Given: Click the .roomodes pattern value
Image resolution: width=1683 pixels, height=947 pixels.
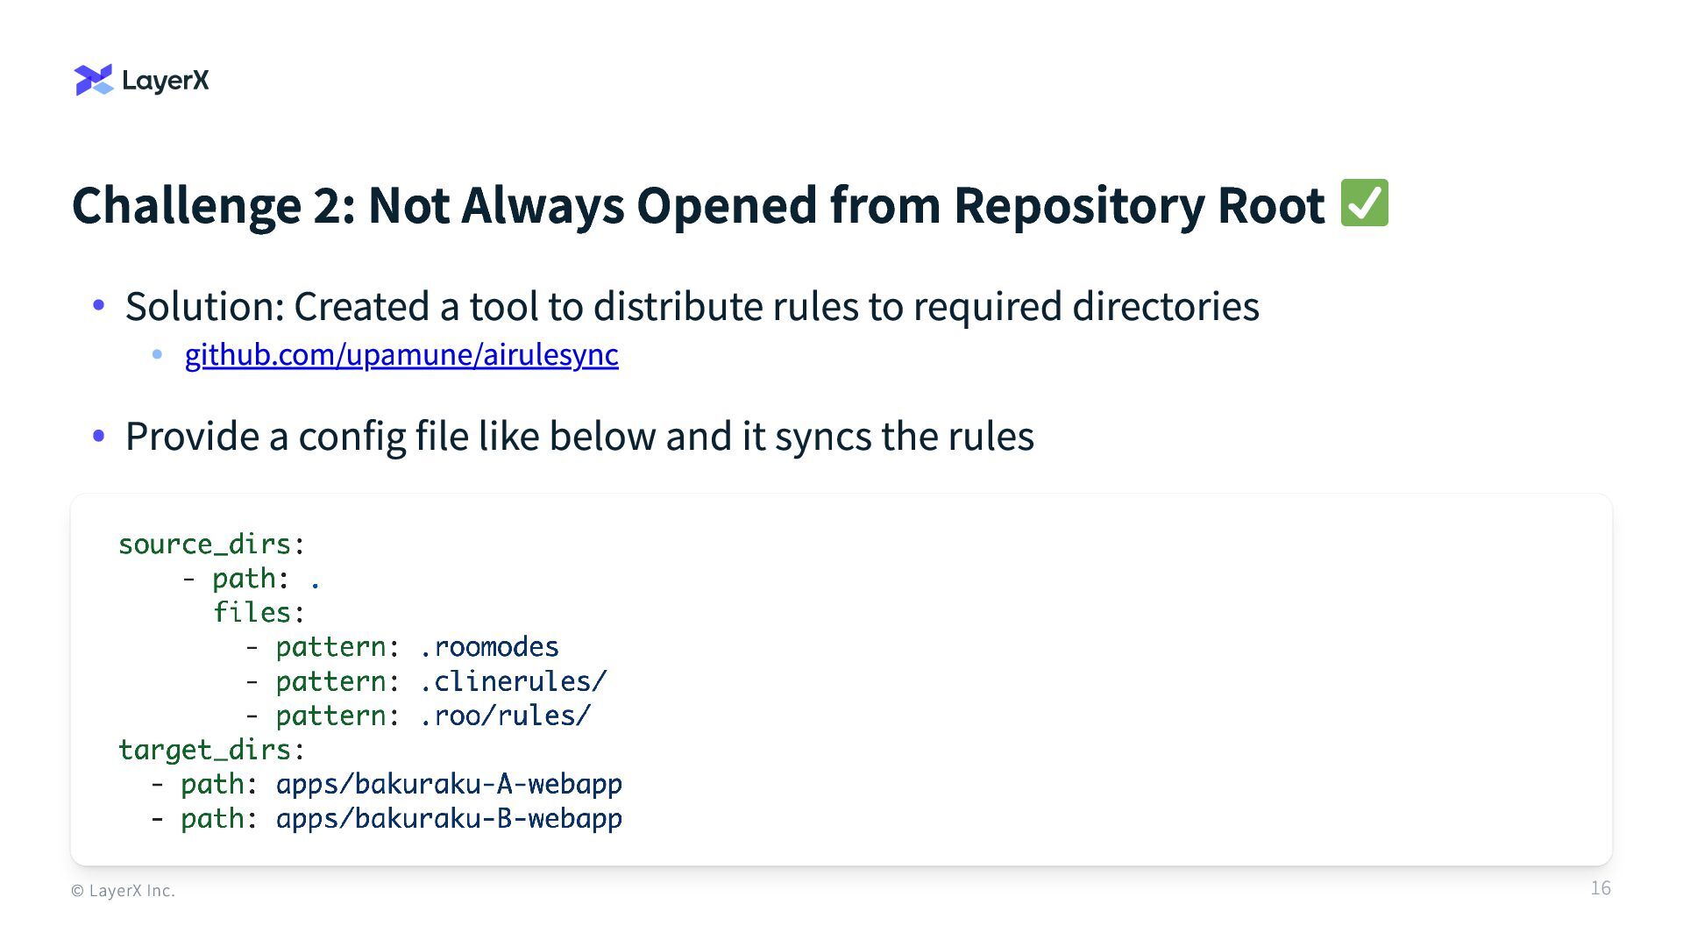Looking at the screenshot, I should (488, 647).
